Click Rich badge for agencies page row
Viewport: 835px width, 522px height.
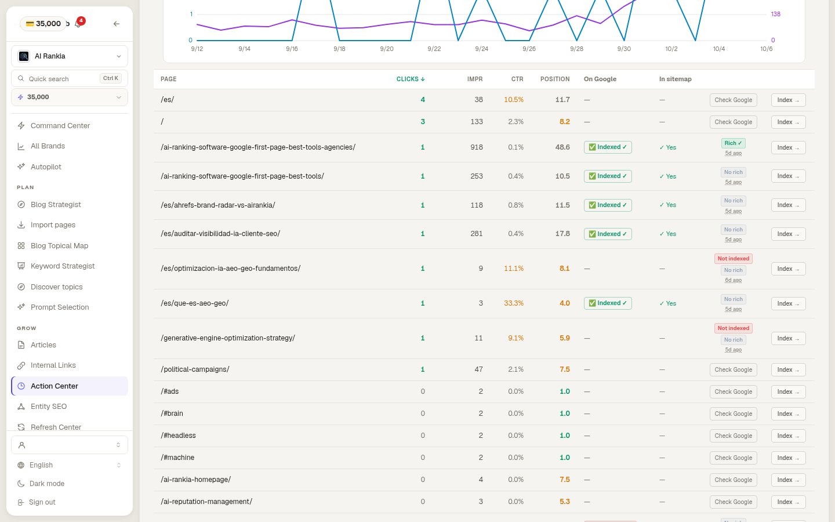[x=733, y=143]
